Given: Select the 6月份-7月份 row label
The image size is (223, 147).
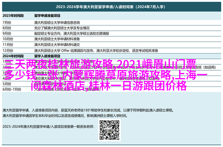Looking at the screenshot, I should (12, 89).
